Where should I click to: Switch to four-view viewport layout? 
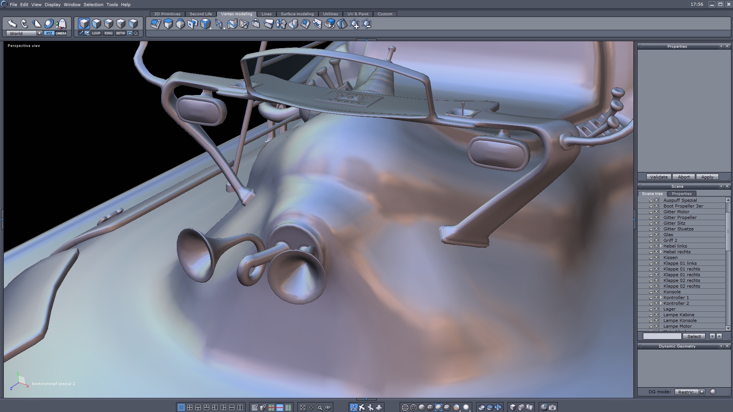[x=190, y=407]
